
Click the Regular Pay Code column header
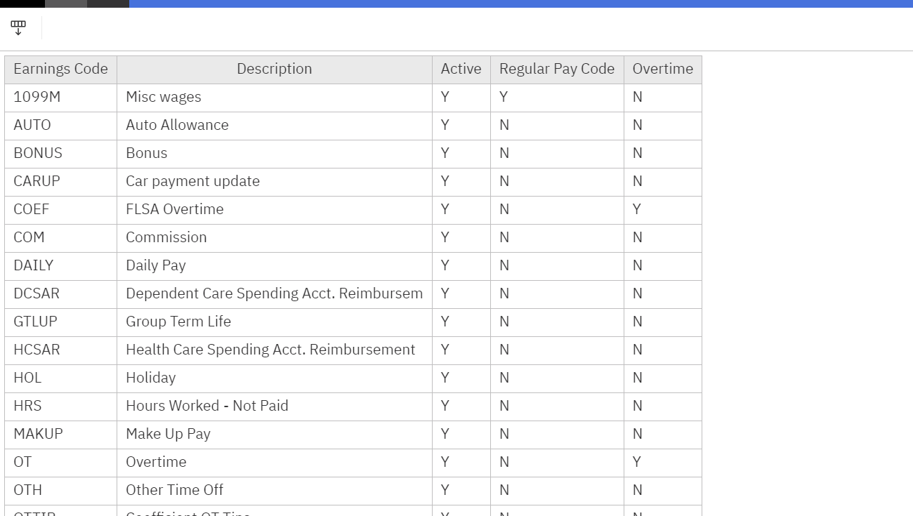pyautogui.click(x=557, y=70)
